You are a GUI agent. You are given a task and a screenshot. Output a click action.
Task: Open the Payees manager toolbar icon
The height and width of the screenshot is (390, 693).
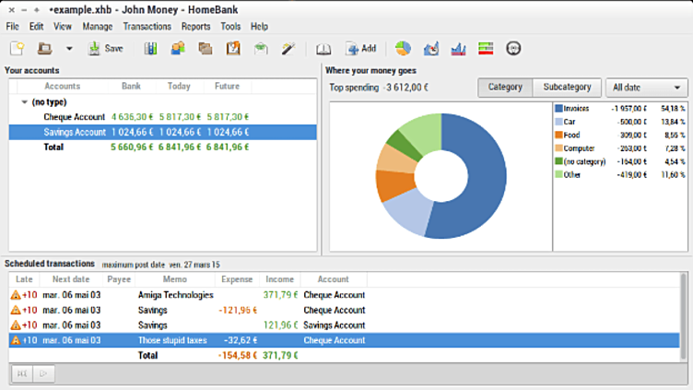tap(178, 48)
